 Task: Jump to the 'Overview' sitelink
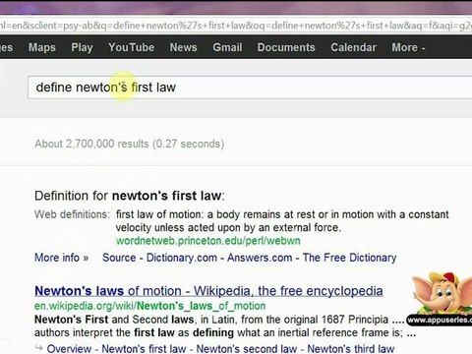coord(69,349)
